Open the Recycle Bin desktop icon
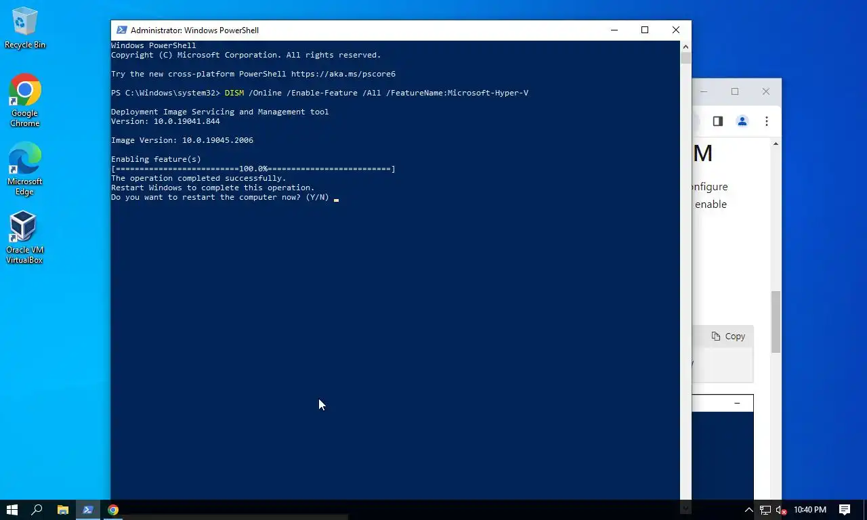The height and width of the screenshot is (520, 867). 25,28
